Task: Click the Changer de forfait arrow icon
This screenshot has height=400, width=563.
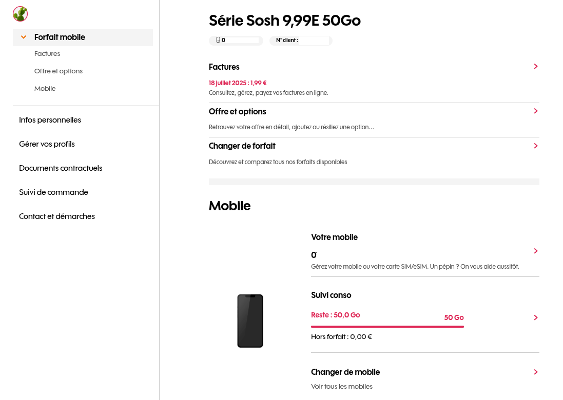Action: (x=535, y=146)
